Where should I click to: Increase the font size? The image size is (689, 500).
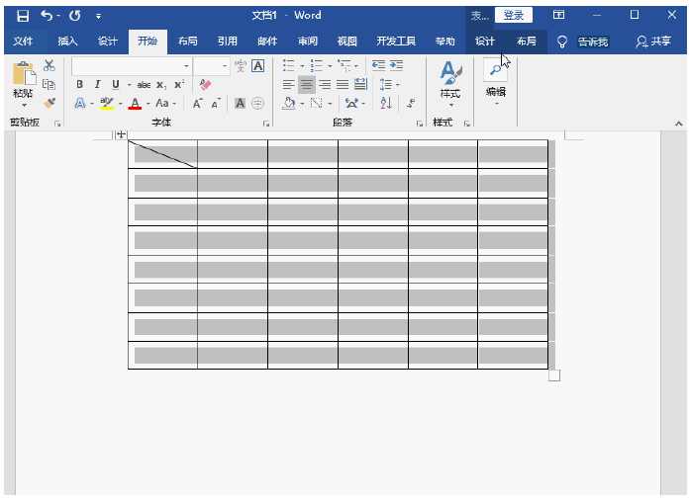point(197,104)
